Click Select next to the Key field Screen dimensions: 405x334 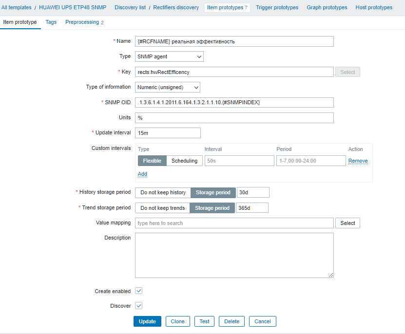(x=347, y=72)
